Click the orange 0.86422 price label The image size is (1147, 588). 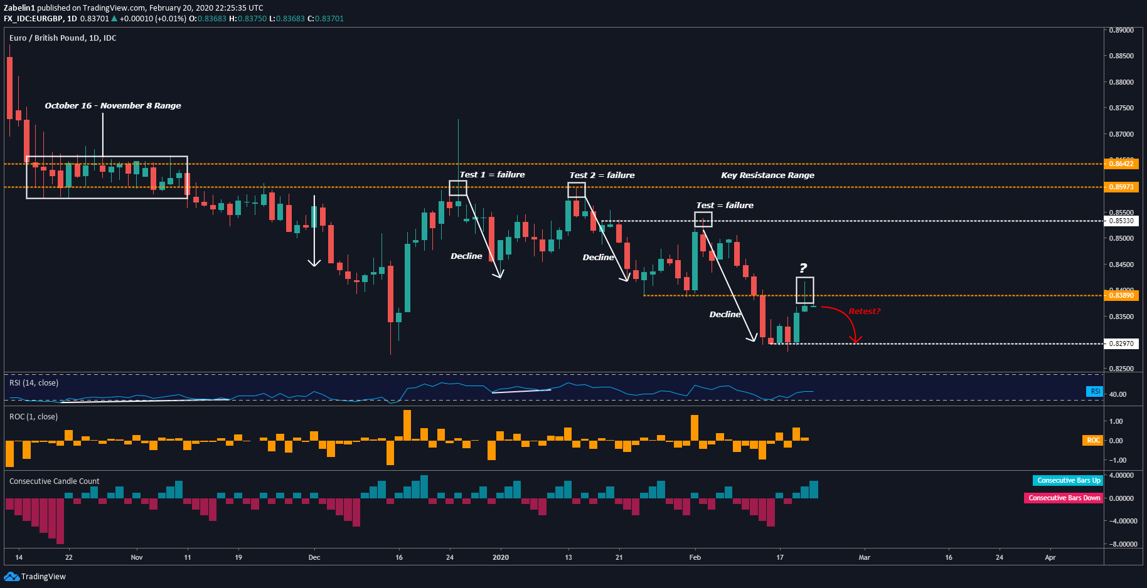[x=1121, y=164]
